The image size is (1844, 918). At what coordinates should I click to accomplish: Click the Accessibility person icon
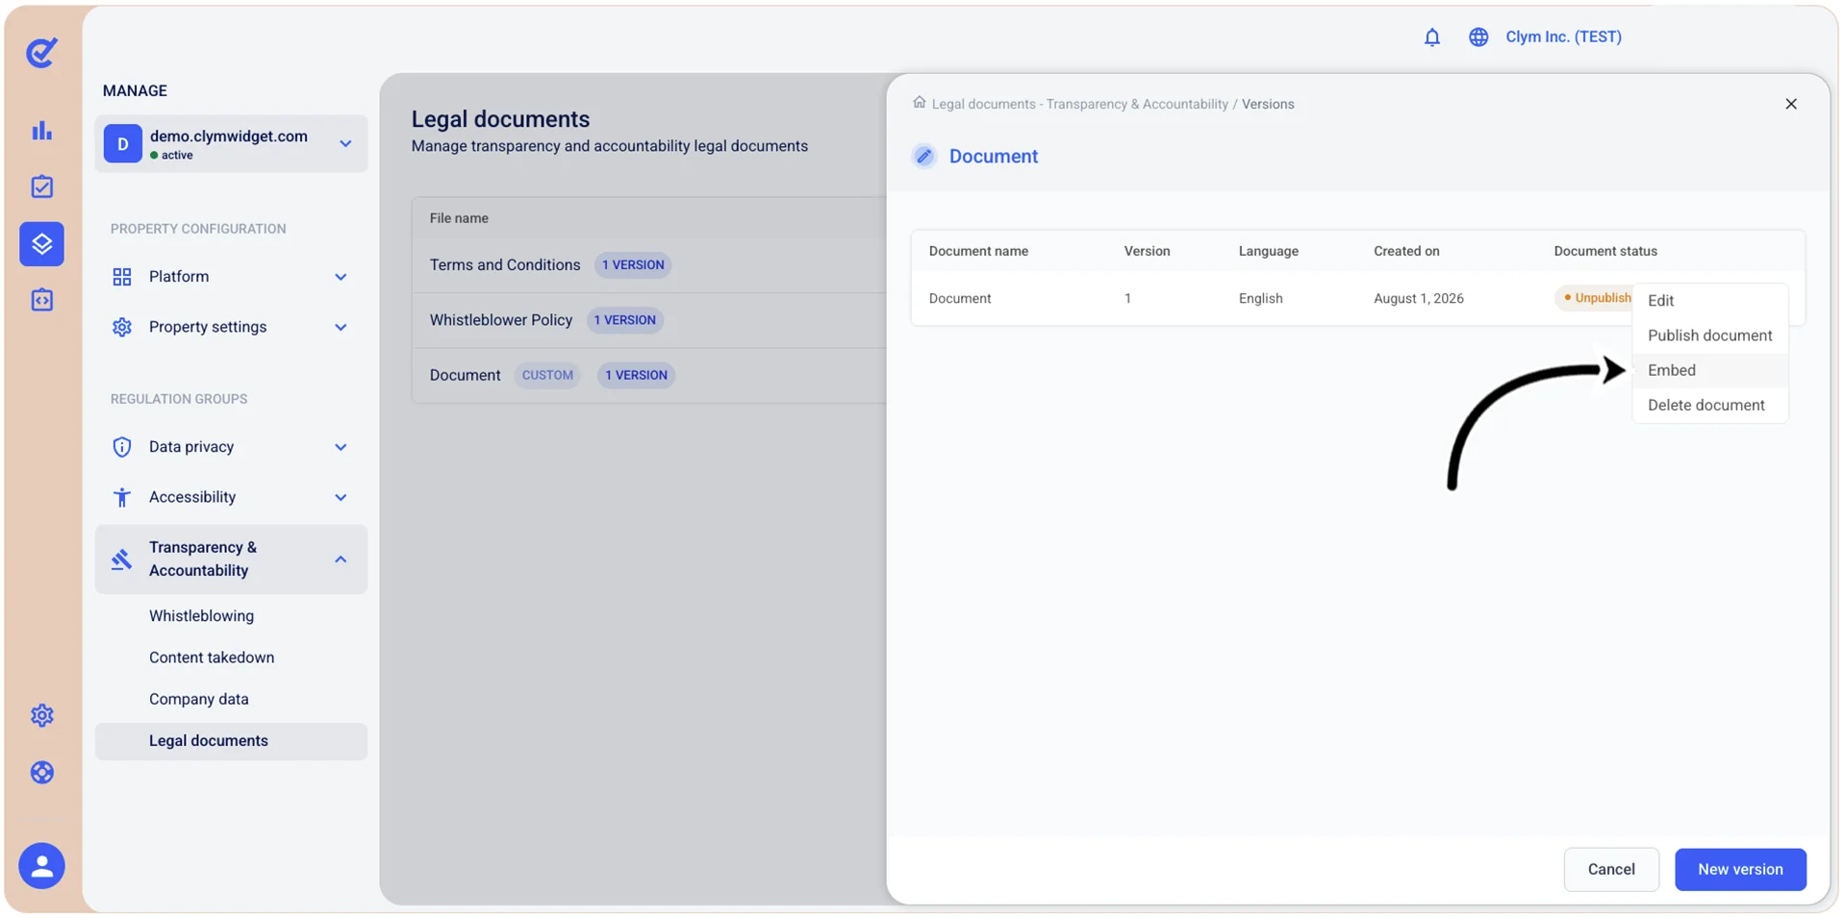[122, 497]
